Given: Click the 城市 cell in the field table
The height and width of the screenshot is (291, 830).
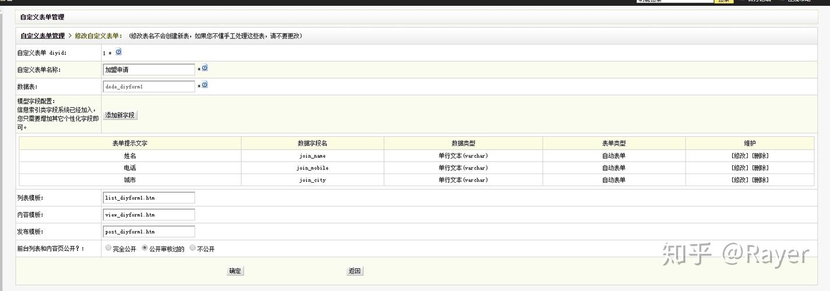Looking at the screenshot, I should click(x=130, y=180).
